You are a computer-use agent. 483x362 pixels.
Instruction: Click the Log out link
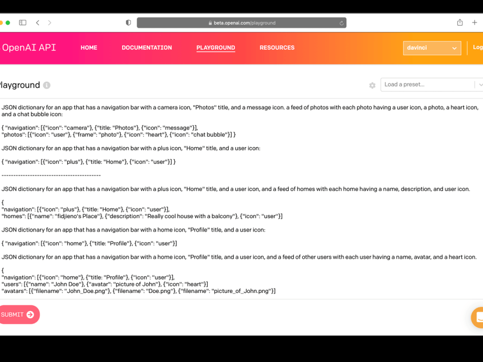pos(478,47)
